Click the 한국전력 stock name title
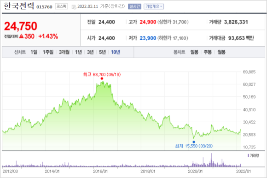The image size is (267, 178). pos(19,6)
